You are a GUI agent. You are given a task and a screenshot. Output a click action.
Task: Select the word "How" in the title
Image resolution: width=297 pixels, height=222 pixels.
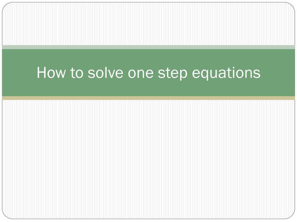click(51, 72)
